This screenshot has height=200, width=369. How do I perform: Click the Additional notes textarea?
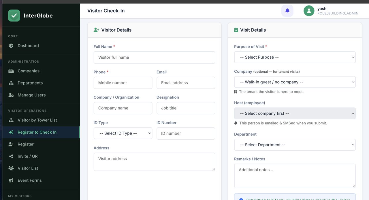tap(295, 176)
